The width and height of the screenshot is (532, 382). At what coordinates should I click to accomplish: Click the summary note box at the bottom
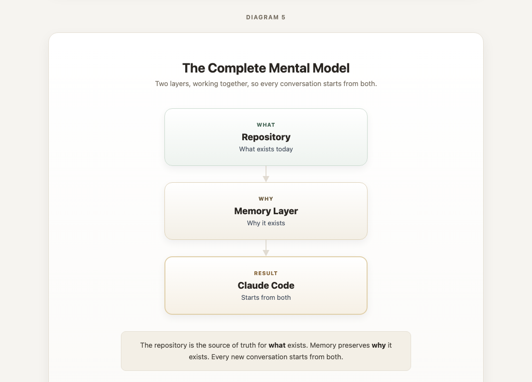pyautogui.click(x=266, y=351)
